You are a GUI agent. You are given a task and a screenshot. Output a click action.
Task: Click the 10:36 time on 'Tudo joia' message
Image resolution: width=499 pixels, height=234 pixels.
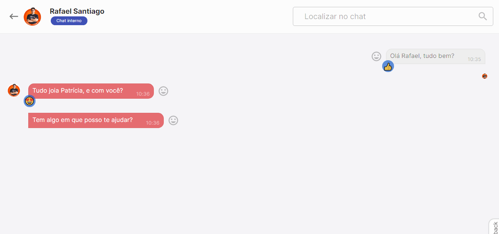143,94
